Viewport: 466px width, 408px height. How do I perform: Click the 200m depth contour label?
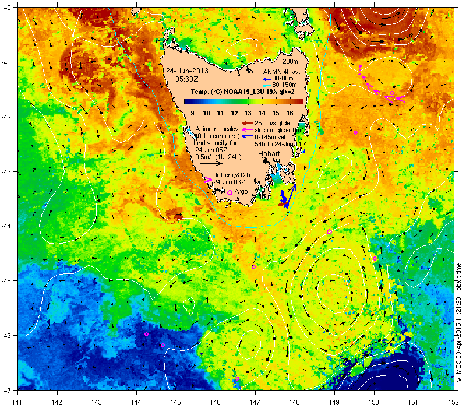pos(290,62)
